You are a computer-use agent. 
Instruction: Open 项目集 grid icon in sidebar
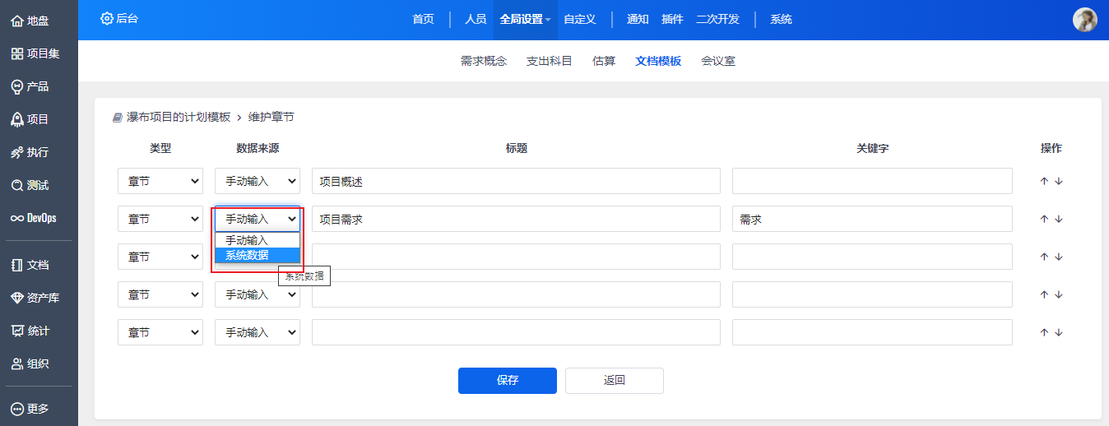tap(16, 53)
